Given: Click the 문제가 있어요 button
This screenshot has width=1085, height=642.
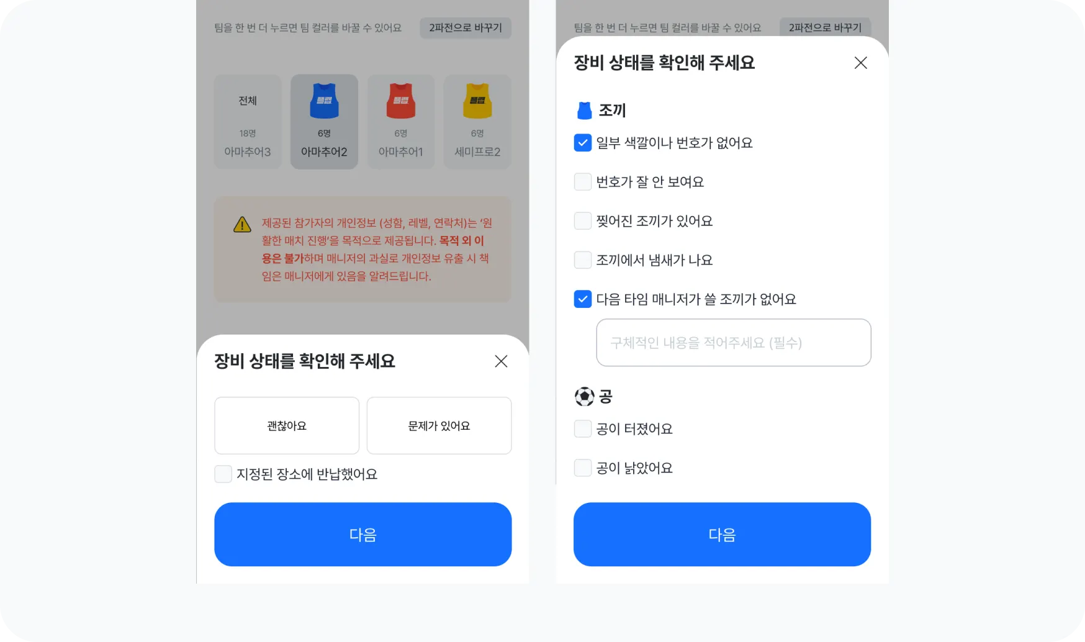Looking at the screenshot, I should point(439,426).
